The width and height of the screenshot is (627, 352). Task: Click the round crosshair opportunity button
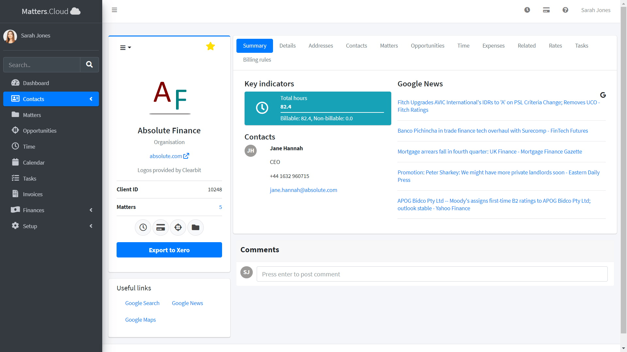tap(178, 227)
